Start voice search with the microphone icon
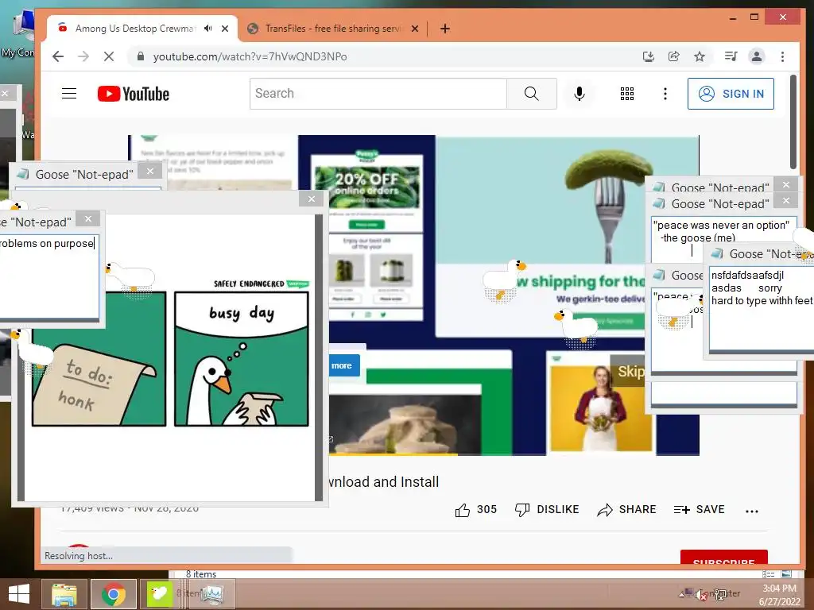This screenshot has width=814, height=610. (579, 94)
